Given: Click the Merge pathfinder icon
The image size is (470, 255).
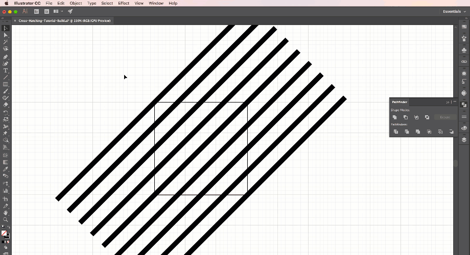Looking at the screenshot, I should (418, 132).
